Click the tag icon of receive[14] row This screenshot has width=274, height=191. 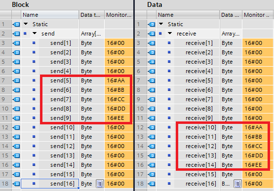click(x=152, y=165)
